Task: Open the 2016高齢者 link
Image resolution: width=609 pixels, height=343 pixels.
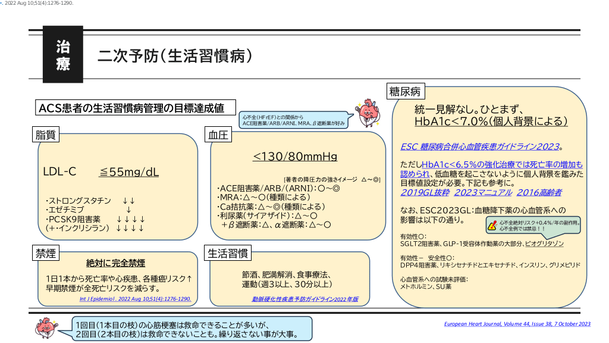Action: coord(539,192)
